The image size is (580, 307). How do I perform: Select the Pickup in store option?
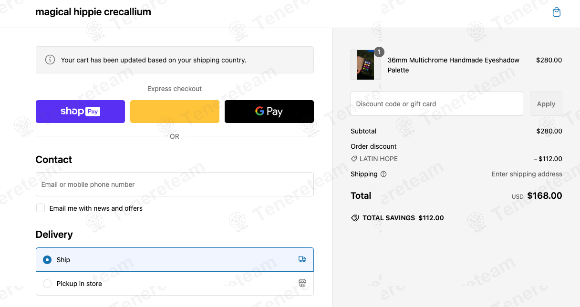point(175,284)
